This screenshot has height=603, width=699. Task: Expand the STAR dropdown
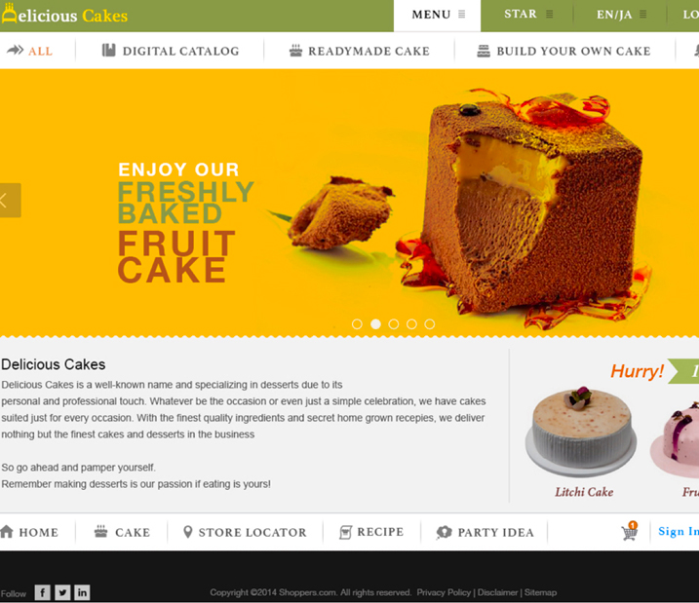pos(527,15)
